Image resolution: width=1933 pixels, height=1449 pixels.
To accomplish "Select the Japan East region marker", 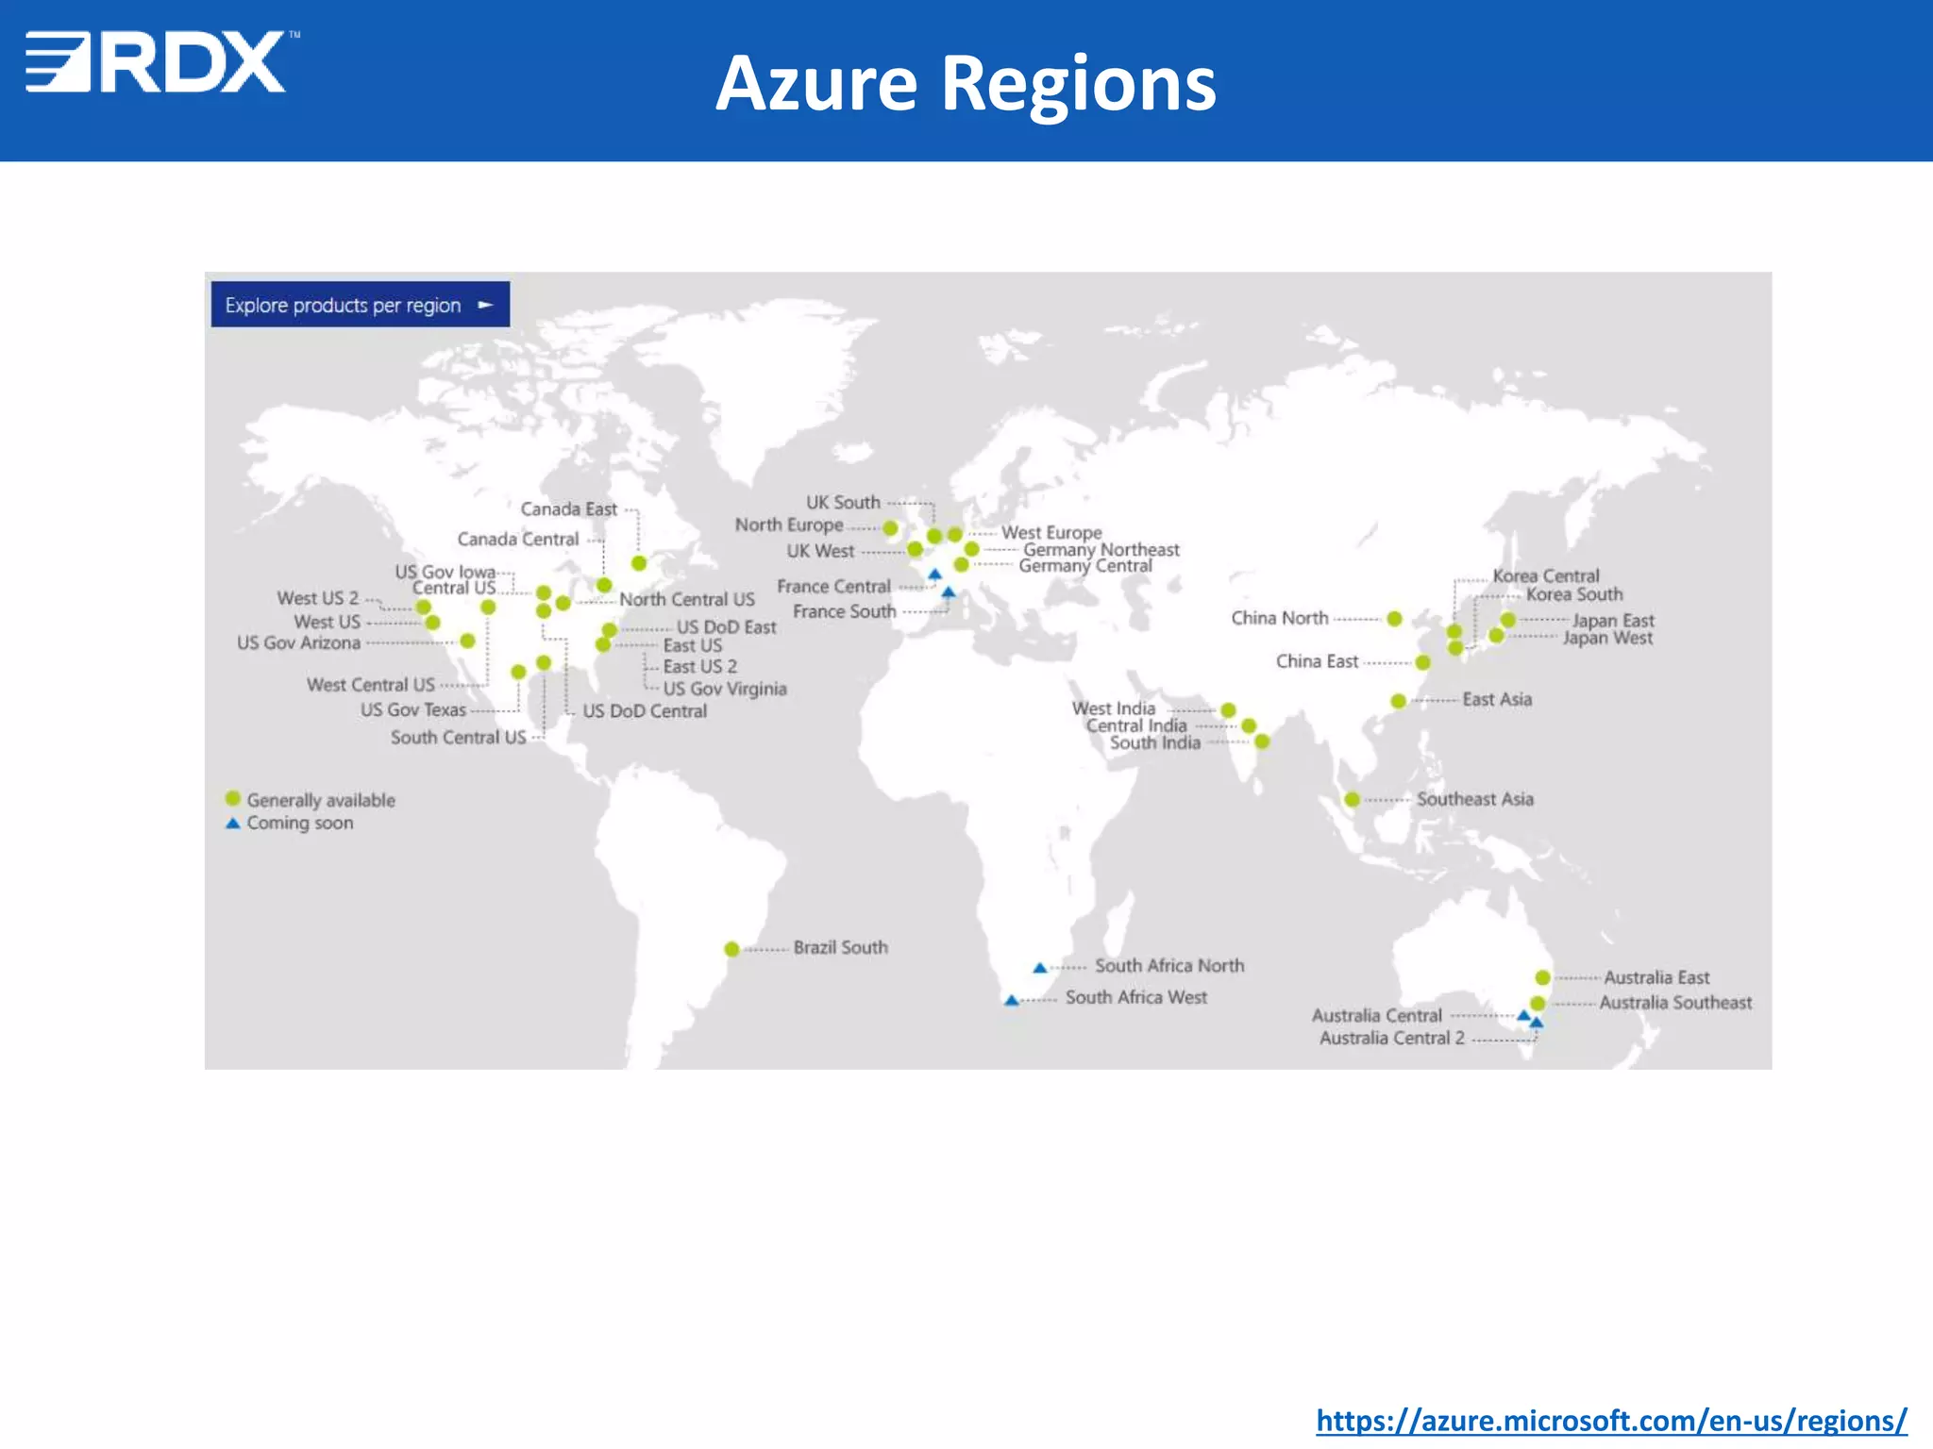I will tap(1508, 620).
